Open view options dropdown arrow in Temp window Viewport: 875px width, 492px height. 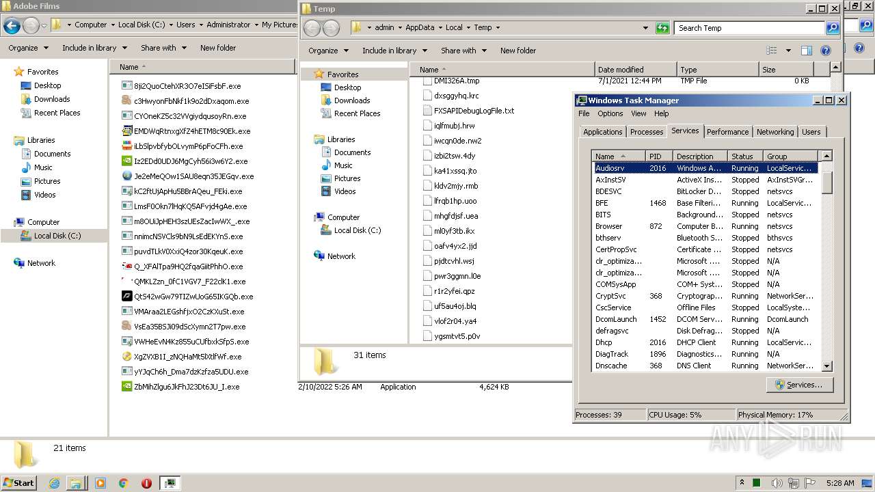coord(787,51)
